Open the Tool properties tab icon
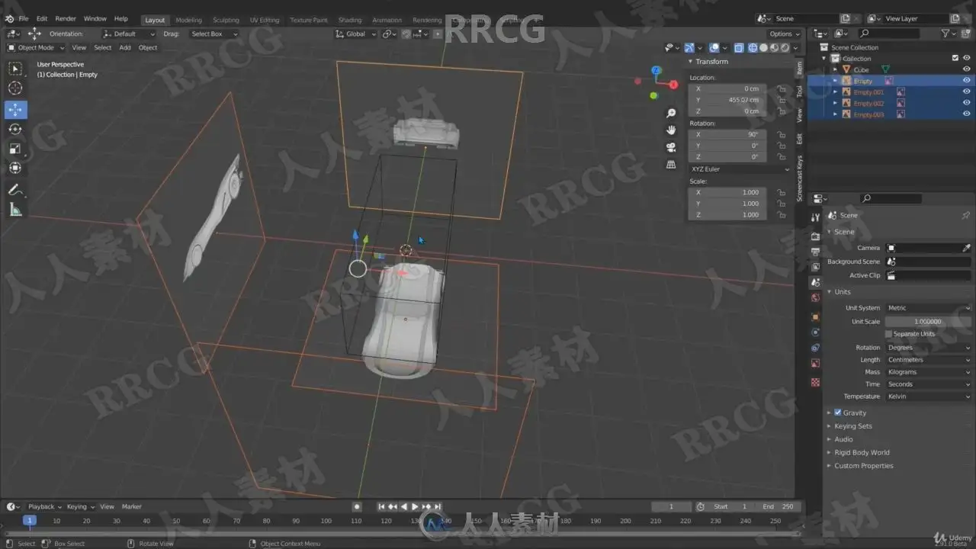This screenshot has width=976, height=549. point(816,218)
